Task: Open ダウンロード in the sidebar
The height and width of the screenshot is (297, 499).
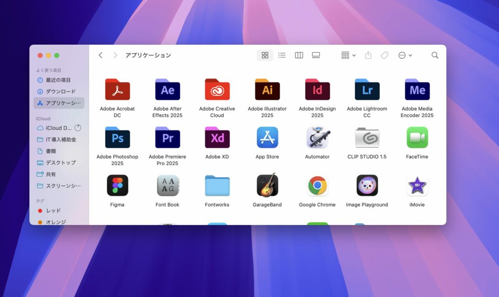Action: (x=60, y=92)
